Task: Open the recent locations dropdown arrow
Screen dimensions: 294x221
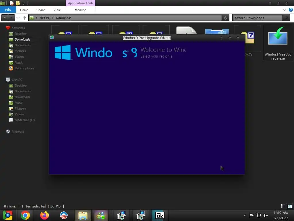Action: click(x=18, y=18)
